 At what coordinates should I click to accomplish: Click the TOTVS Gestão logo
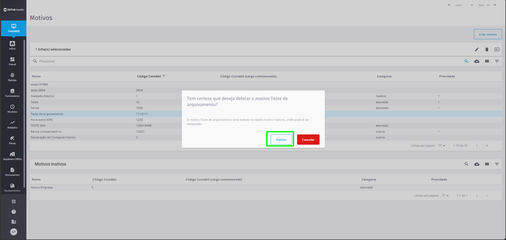14,10
